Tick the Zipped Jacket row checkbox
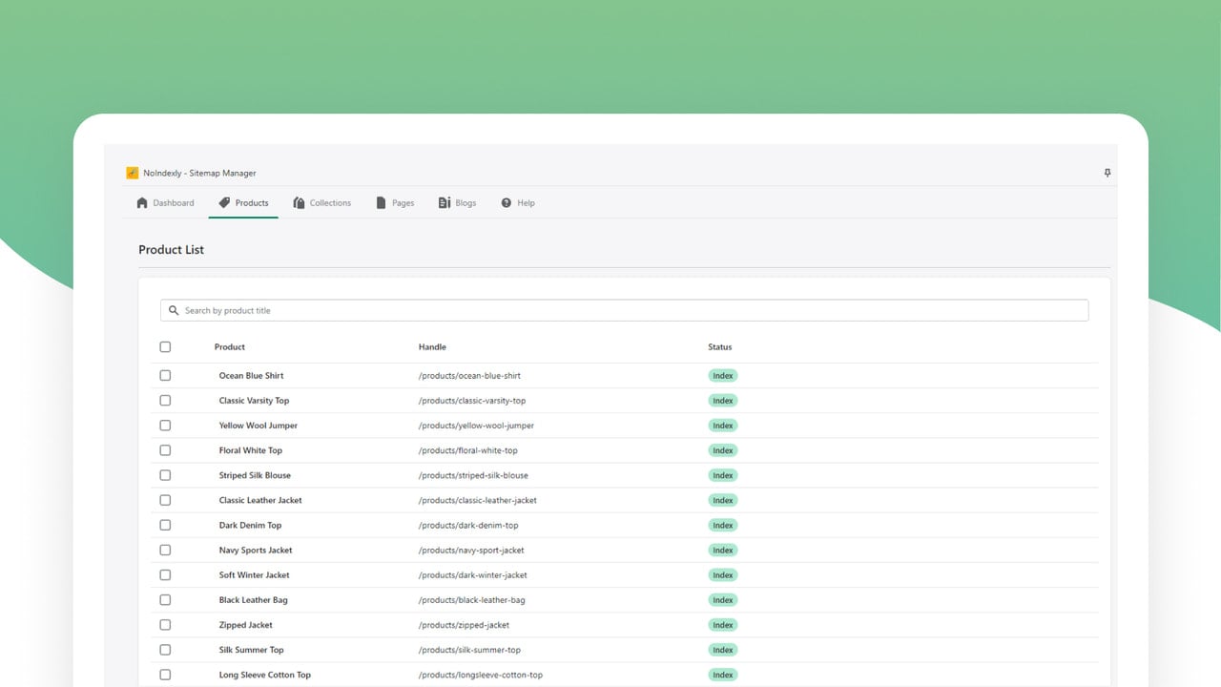This screenshot has width=1221, height=687. 165,625
